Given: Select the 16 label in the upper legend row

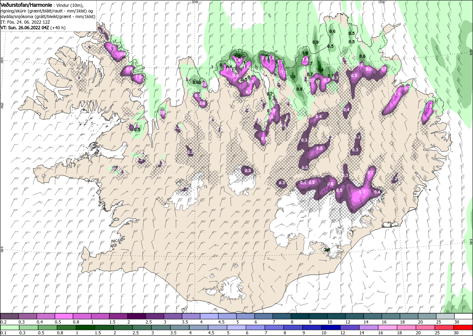Looking at the screenshot, I should [x=384, y=322].
